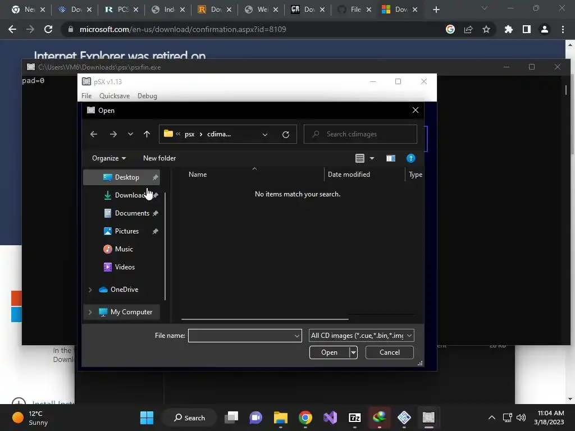This screenshot has width=575, height=431.
Task: Open the Organize menu
Action: click(x=109, y=158)
